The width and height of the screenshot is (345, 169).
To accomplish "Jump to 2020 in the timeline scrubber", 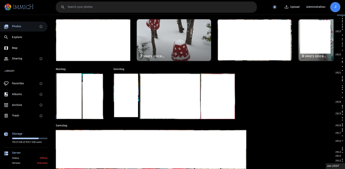I will coord(338,102).
